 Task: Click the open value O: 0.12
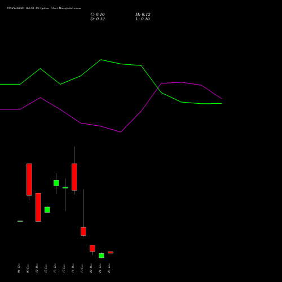coord(98,19)
